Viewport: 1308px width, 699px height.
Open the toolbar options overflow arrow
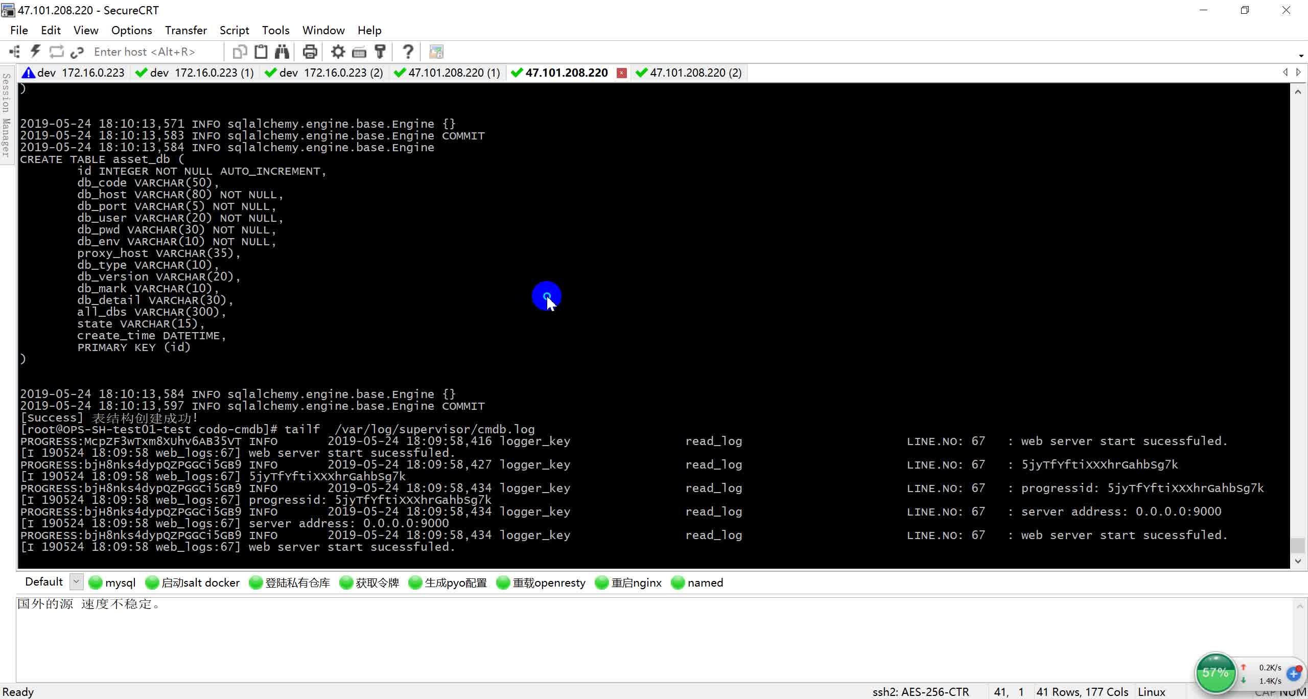1301,56
